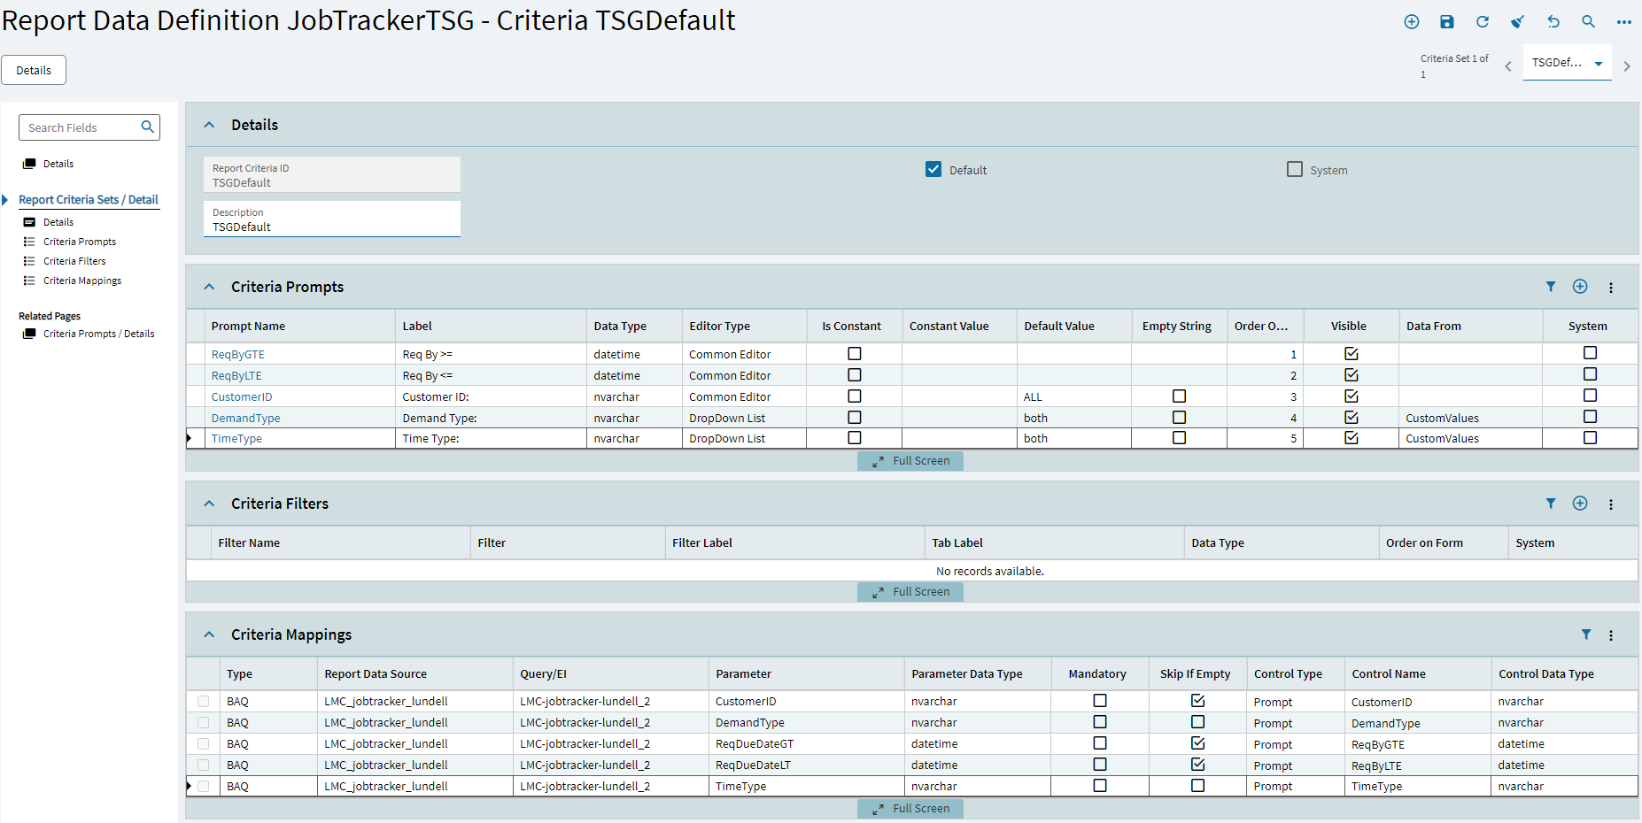Image resolution: width=1642 pixels, height=823 pixels.
Task: Open the TimeType prompt link
Action: pos(236,438)
